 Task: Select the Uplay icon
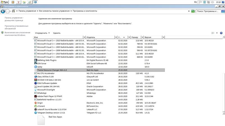click(x=36, y=67)
